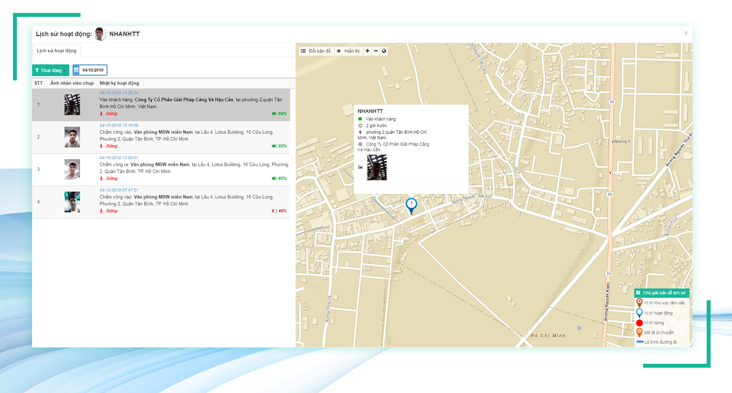
Task: Collapse the 'Chú giải bản đồ lịch sử' legend
Action: [638, 293]
